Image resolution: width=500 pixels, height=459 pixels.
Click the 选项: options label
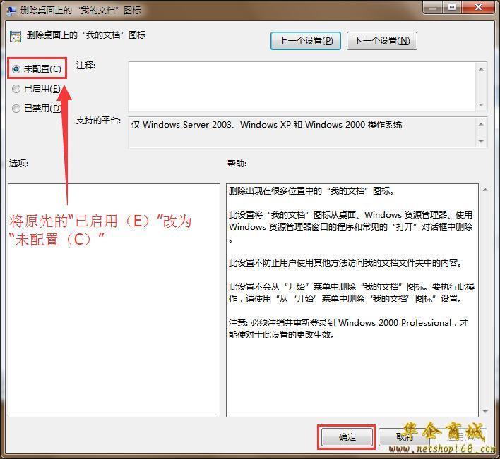[x=18, y=164]
